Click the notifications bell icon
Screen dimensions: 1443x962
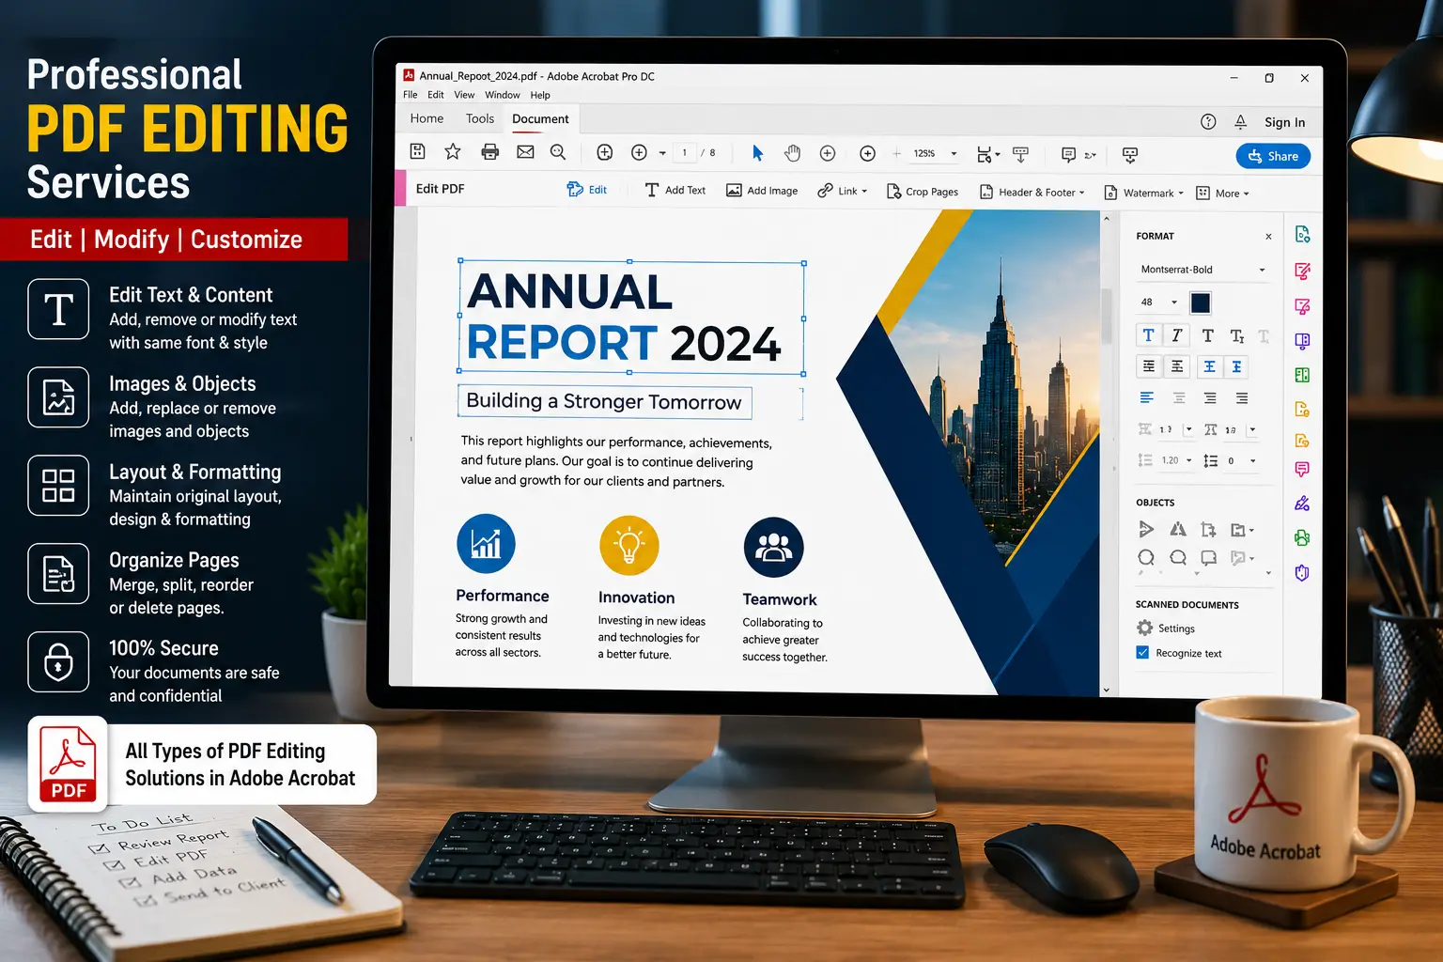click(1240, 121)
